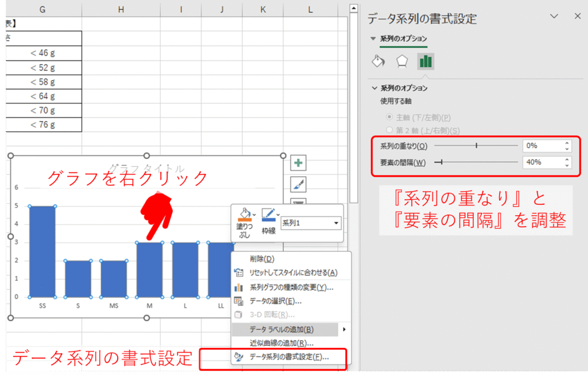This screenshot has height=381, width=588.
Task: Open the pane options chevron next to the close button
Action: point(554,17)
